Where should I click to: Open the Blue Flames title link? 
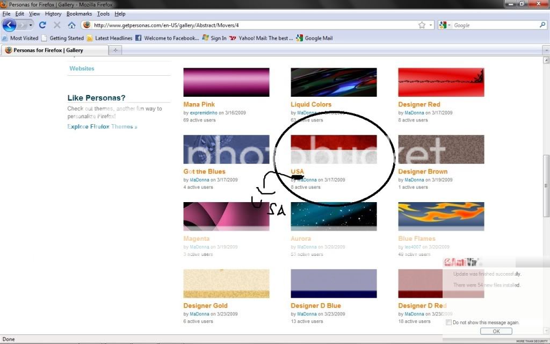pos(416,238)
